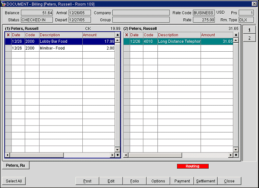Select billing window tab 1
This screenshot has width=259, height=188.
249,30
